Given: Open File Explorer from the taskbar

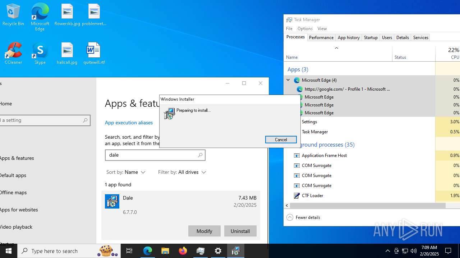Looking at the screenshot, I should (165, 251).
